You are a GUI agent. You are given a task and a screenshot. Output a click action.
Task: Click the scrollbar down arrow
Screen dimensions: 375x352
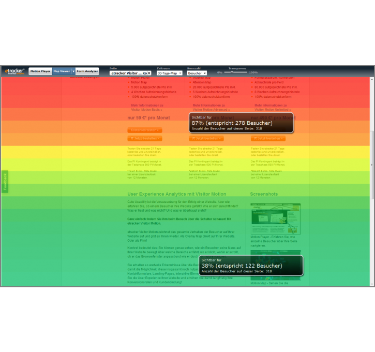tap(372, 284)
